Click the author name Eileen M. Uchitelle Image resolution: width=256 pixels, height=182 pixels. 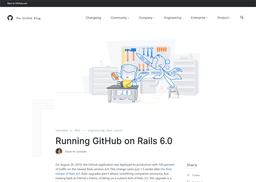(76, 151)
